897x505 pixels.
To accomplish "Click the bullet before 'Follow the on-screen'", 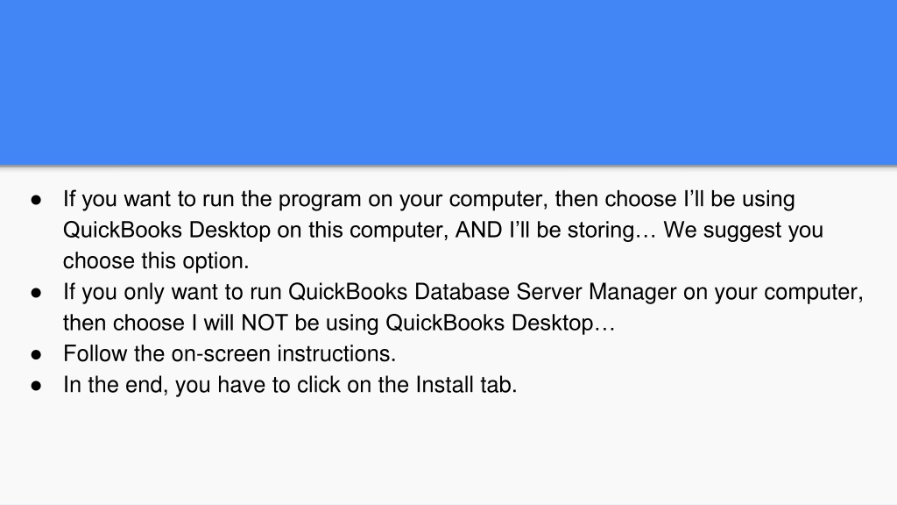I will [x=37, y=354].
